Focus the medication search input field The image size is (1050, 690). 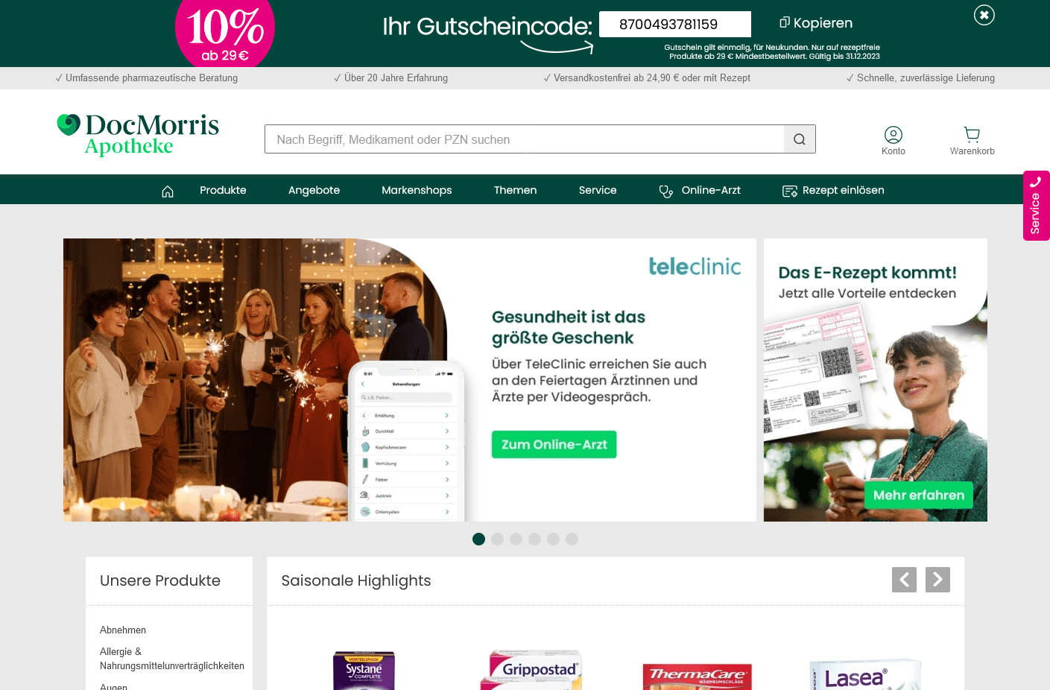coord(524,139)
